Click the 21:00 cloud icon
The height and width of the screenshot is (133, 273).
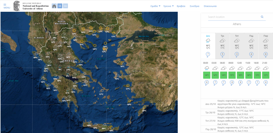266,68
